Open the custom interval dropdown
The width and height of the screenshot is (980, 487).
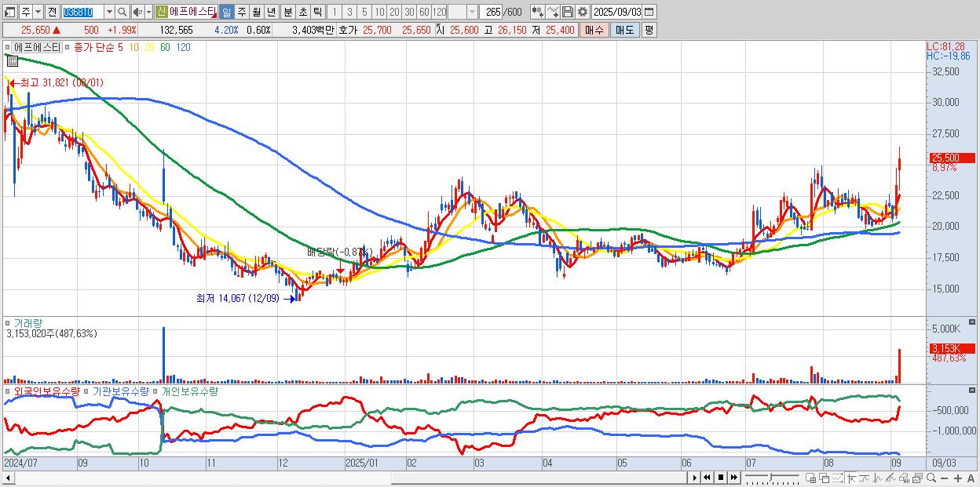pos(472,12)
